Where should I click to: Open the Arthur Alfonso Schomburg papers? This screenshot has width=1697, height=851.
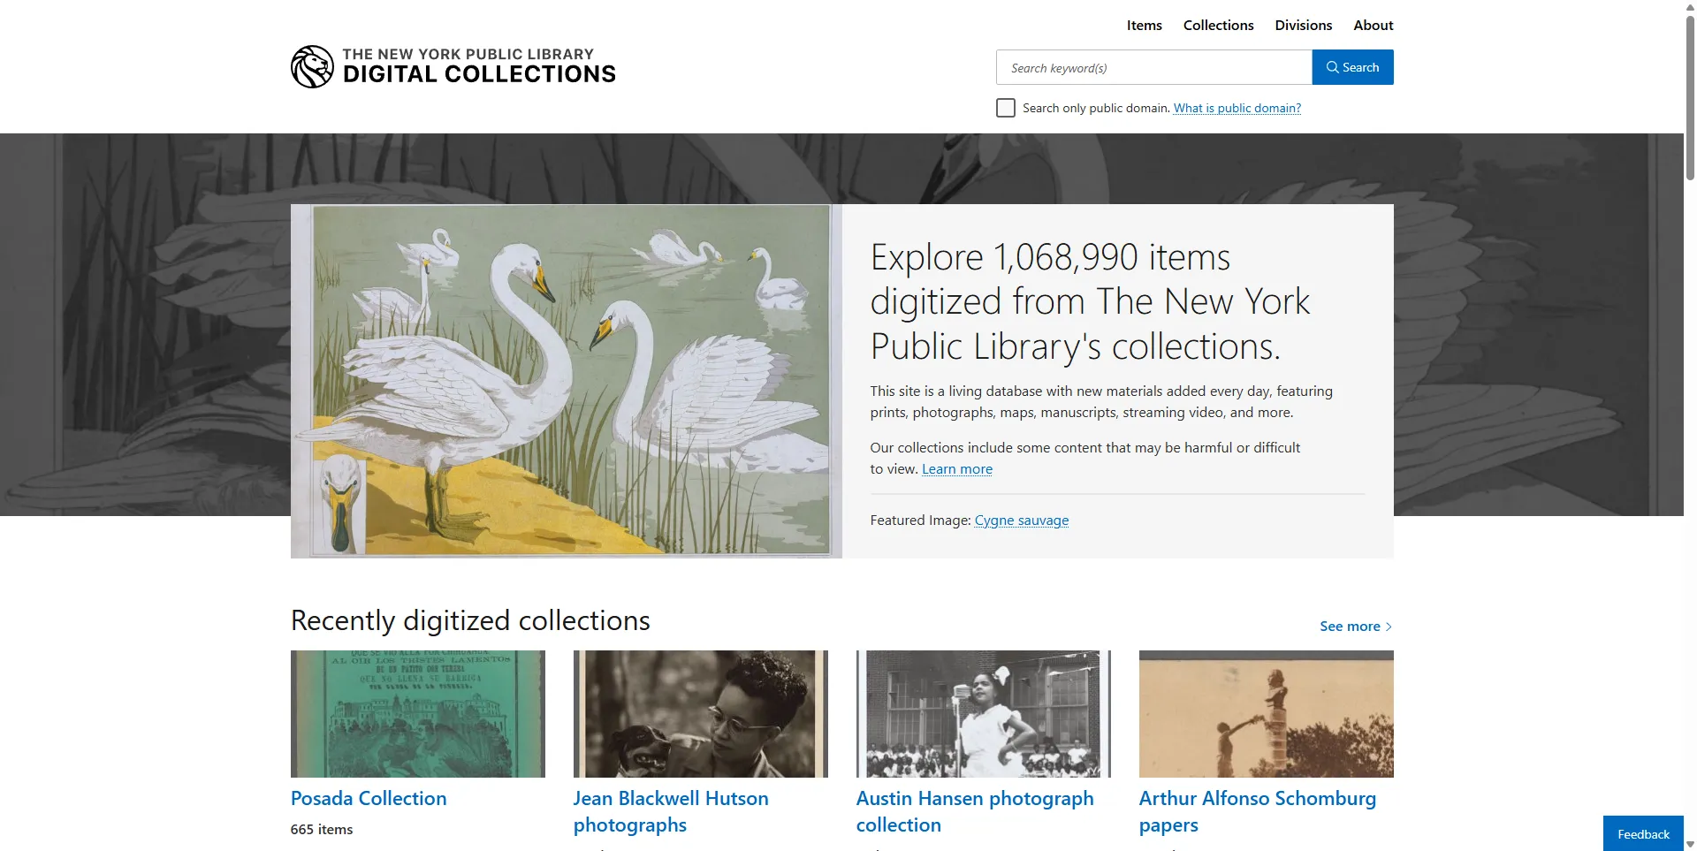click(x=1256, y=810)
